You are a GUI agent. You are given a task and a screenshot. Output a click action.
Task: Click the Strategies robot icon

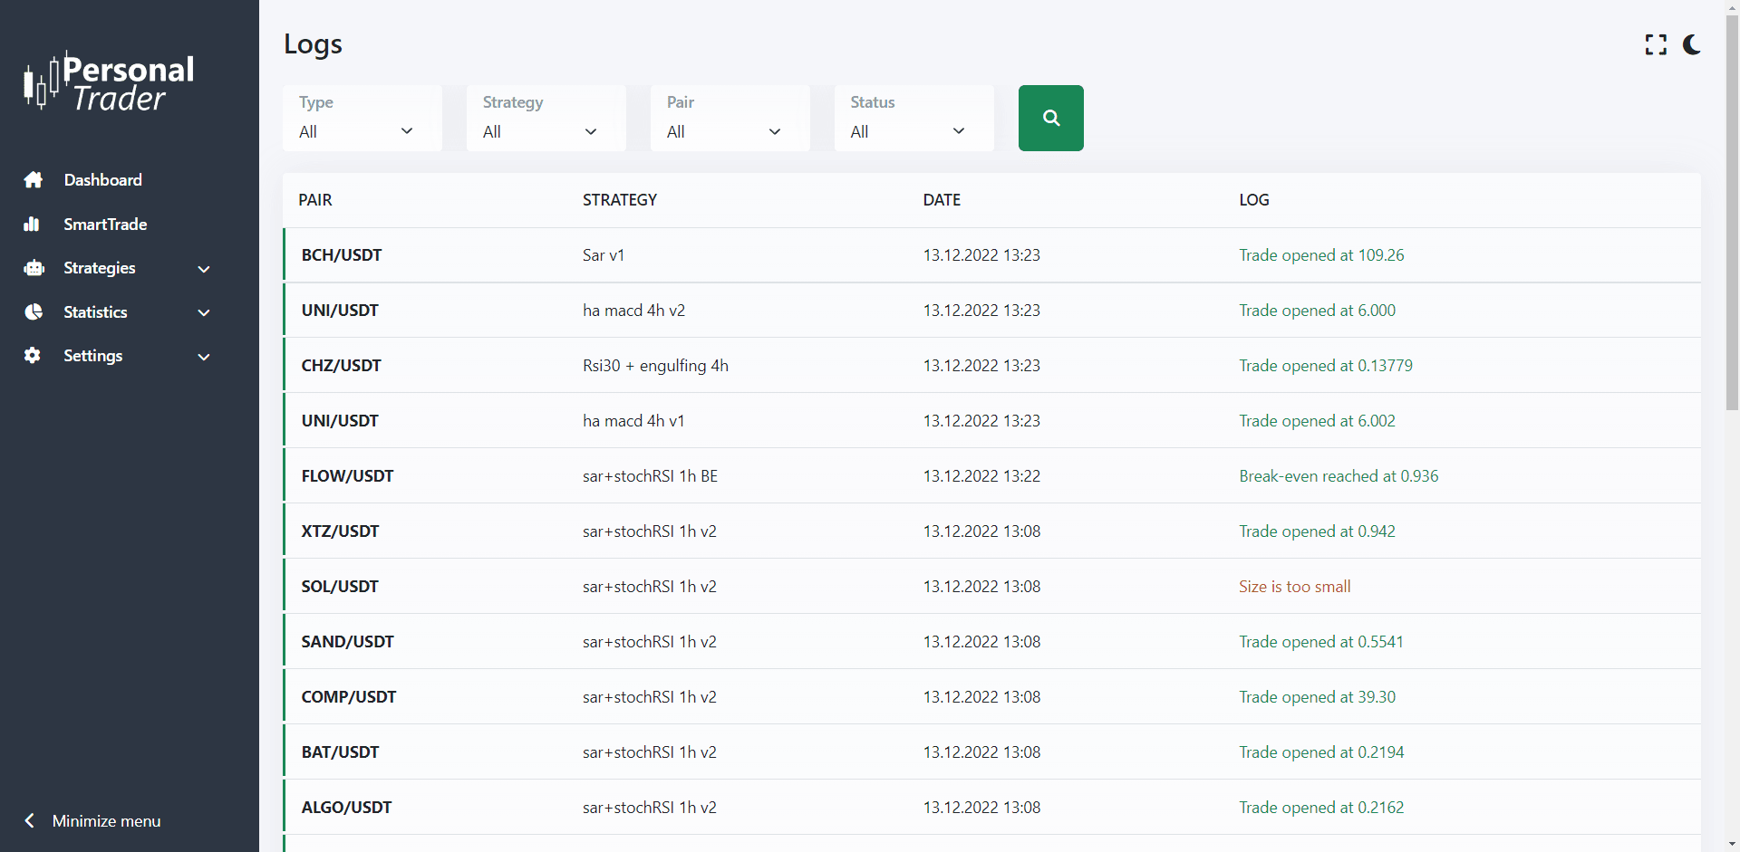point(34,268)
